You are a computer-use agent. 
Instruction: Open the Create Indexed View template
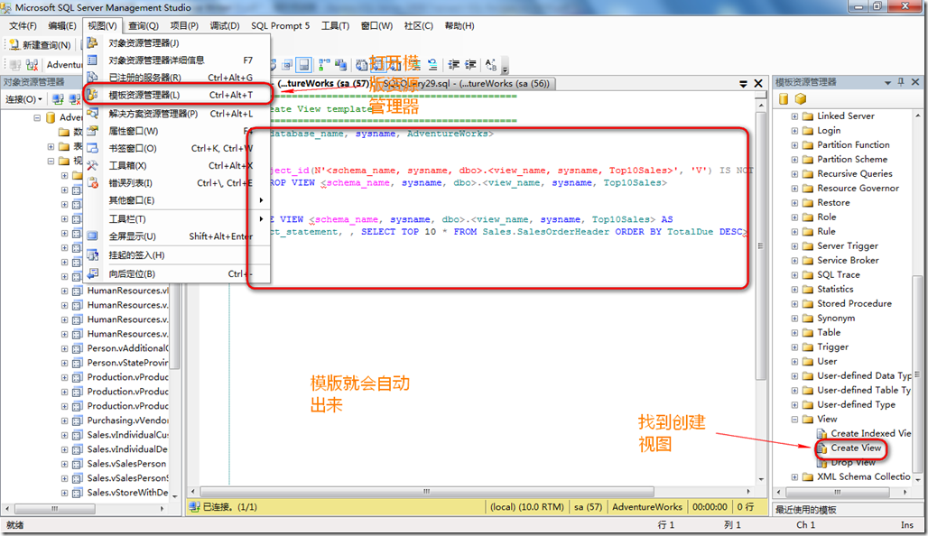[870, 433]
